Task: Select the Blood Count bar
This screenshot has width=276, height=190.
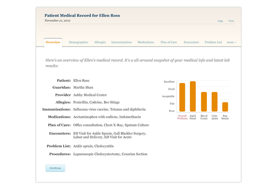Action: [x=204, y=102]
